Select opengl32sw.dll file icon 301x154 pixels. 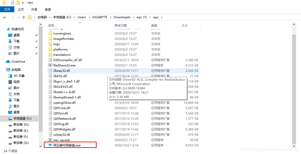coord(50,102)
